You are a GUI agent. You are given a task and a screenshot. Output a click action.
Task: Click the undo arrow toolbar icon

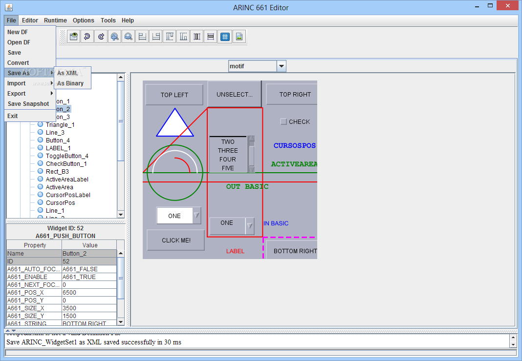click(87, 37)
